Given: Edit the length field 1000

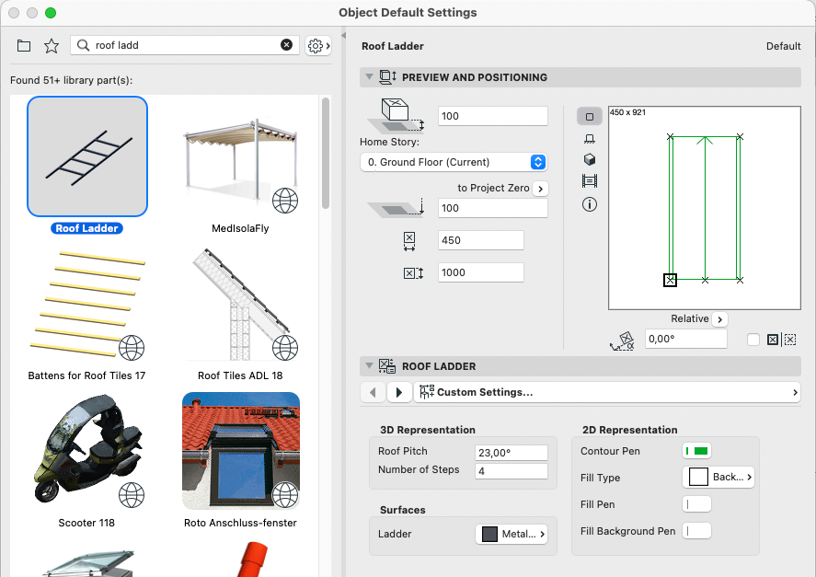Looking at the screenshot, I should click(481, 272).
